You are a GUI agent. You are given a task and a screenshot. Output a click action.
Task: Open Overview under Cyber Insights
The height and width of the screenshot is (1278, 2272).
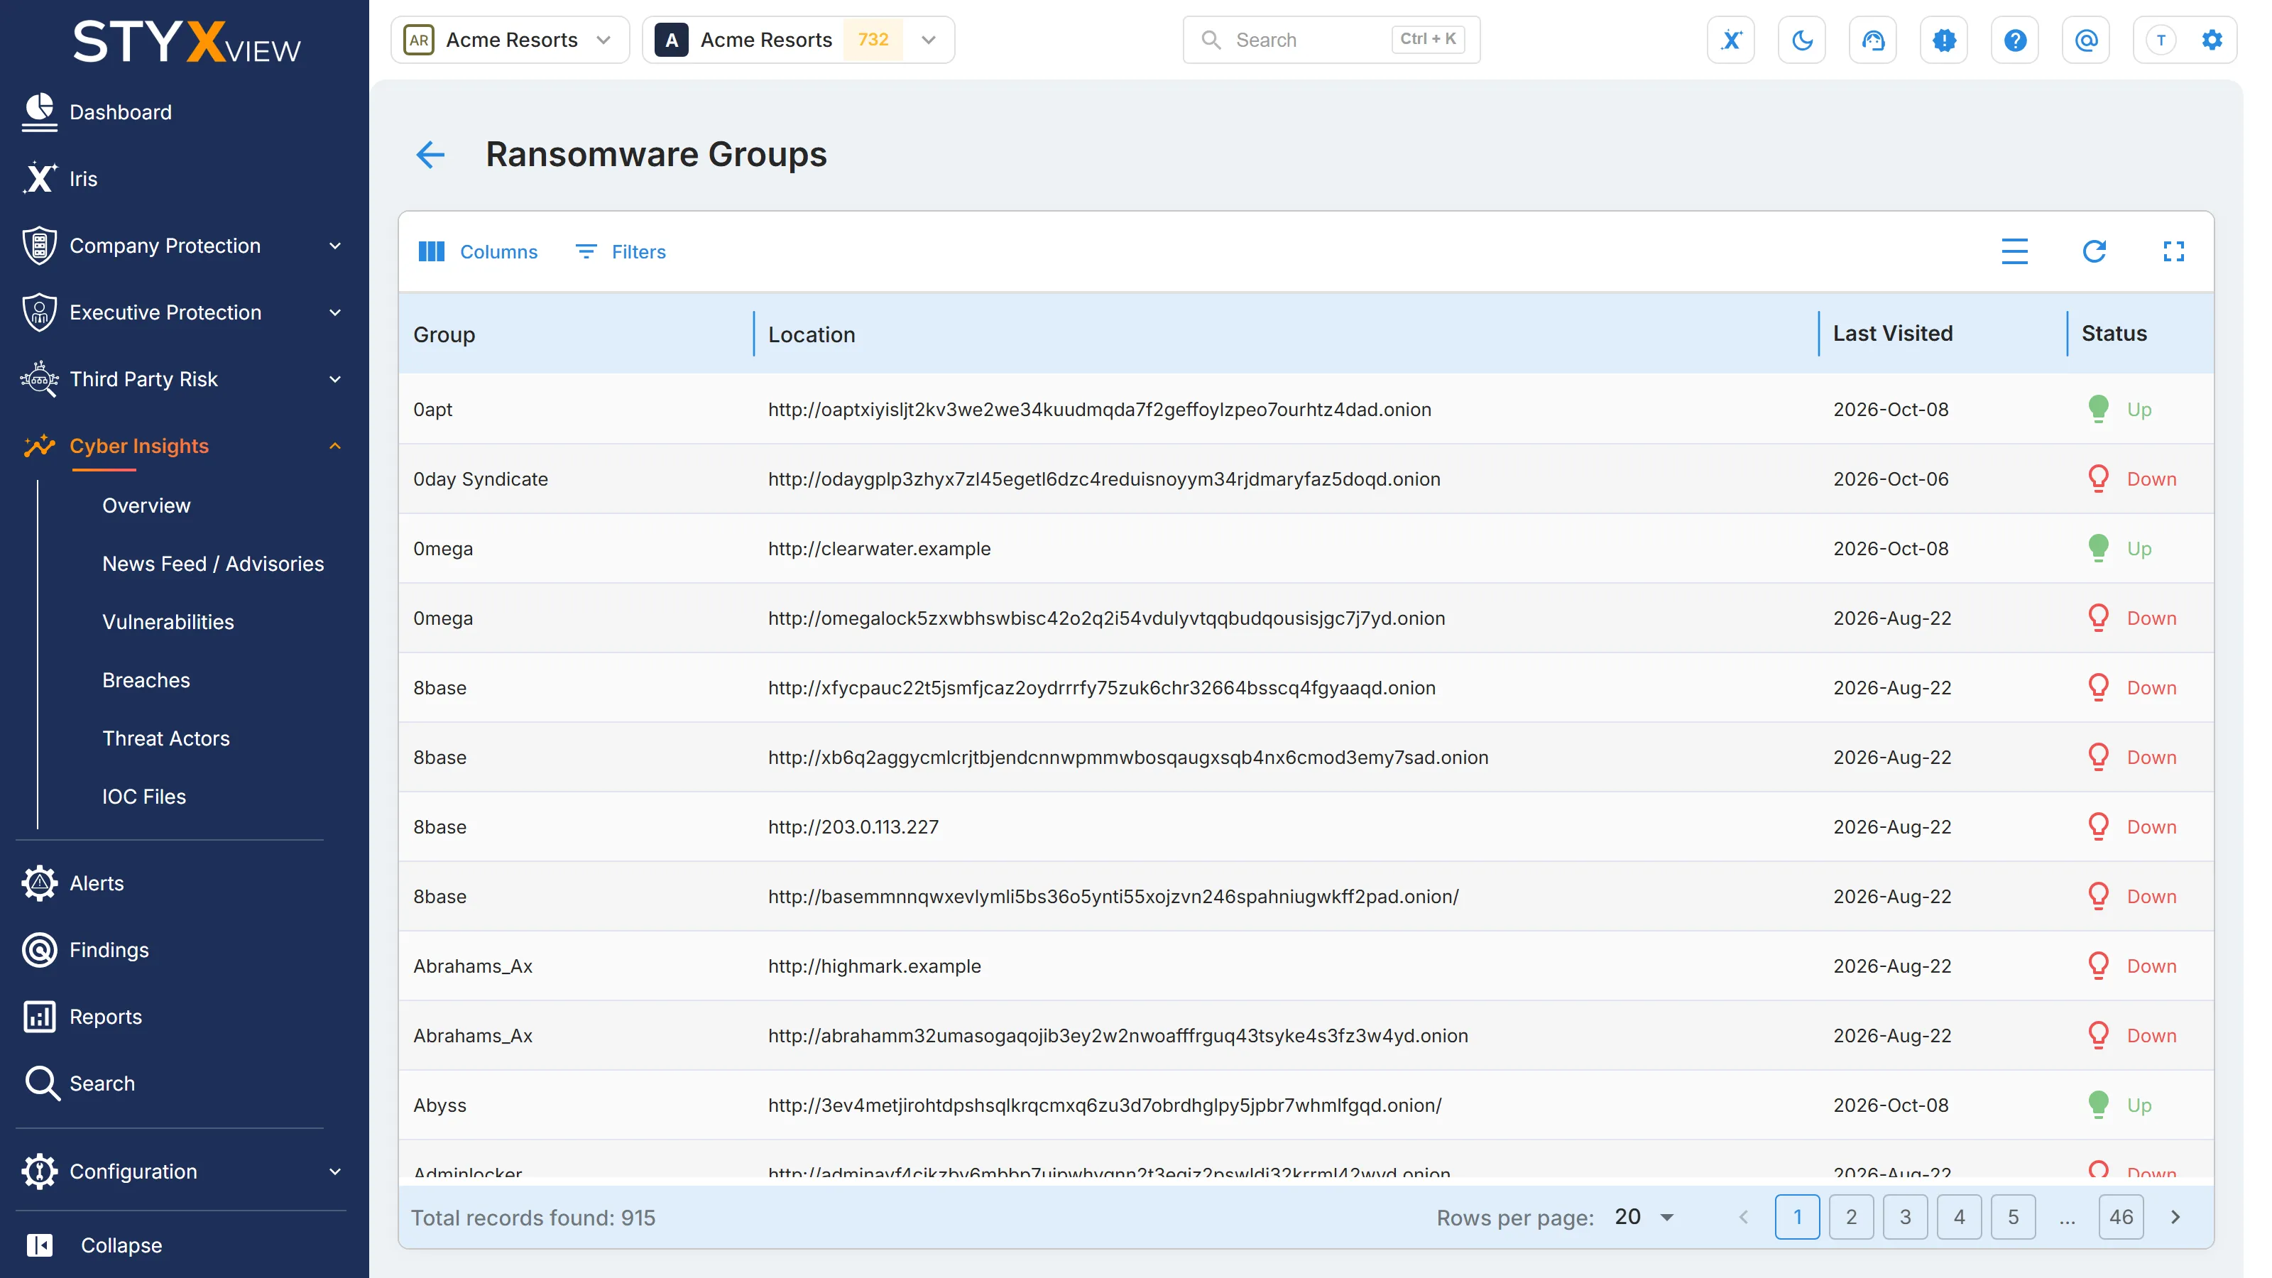pyautogui.click(x=146, y=506)
